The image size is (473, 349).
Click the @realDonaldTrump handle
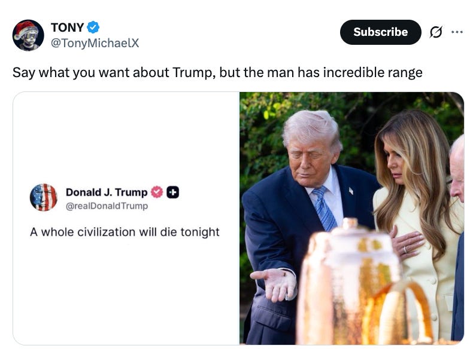pyautogui.click(x=107, y=206)
